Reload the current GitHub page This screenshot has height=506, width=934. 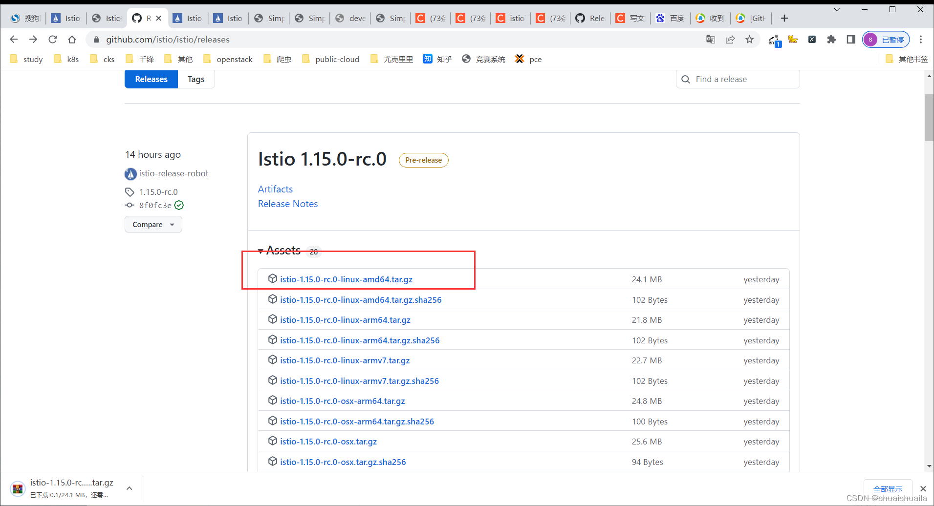click(53, 40)
